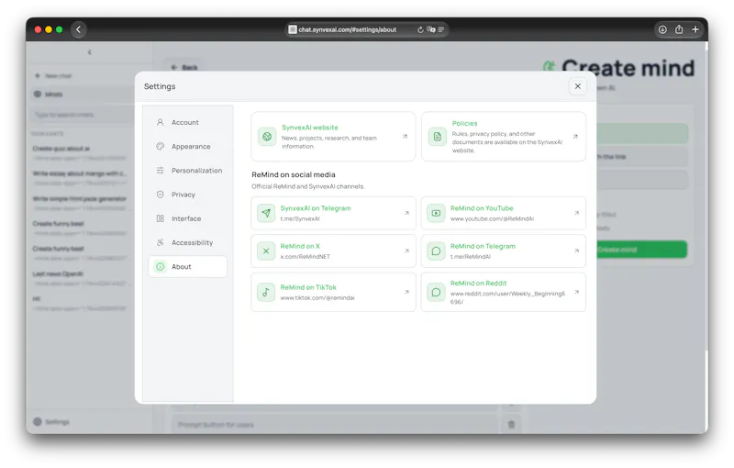Click the TikTok music note icon

pos(266,292)
